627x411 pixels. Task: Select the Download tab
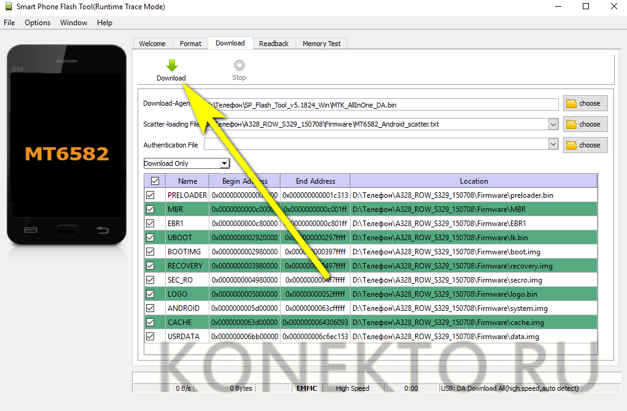pyautogui.click(x=230, y=43)
